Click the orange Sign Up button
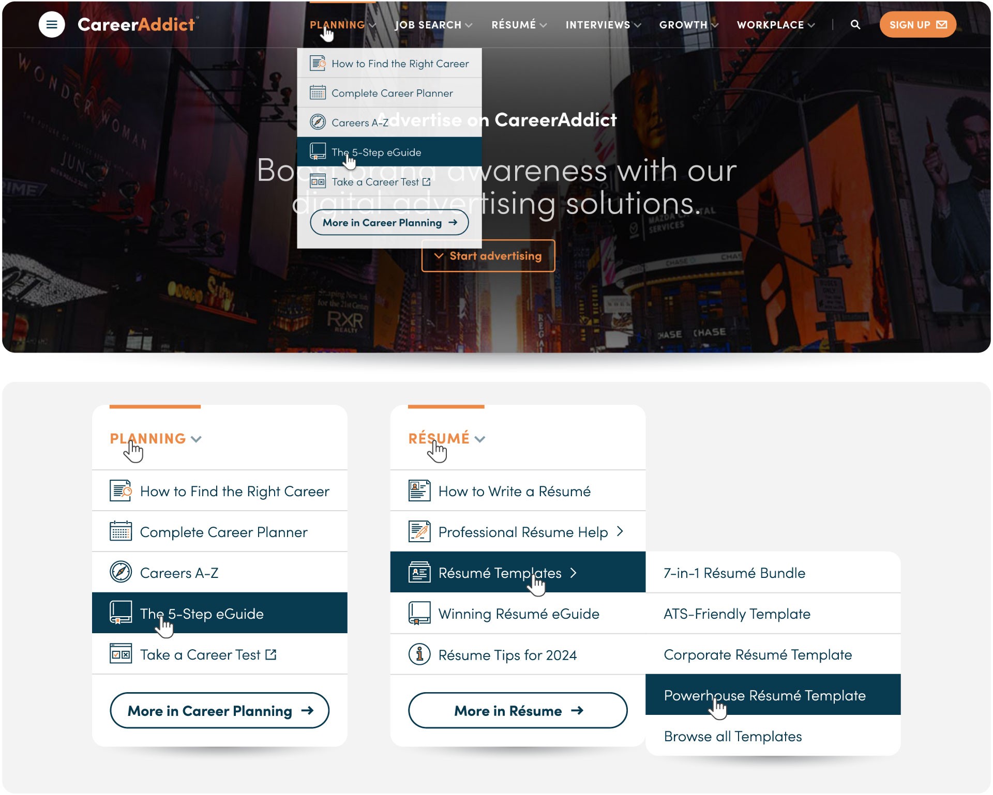 coord(917,24)
